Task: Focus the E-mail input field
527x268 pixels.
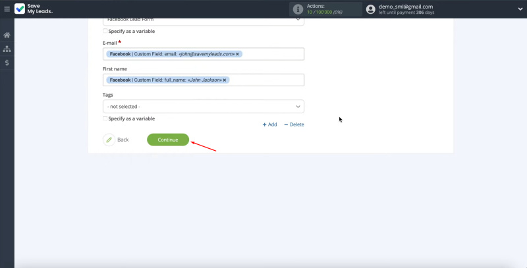Action: pyautogui.click(x=204, y=54)
